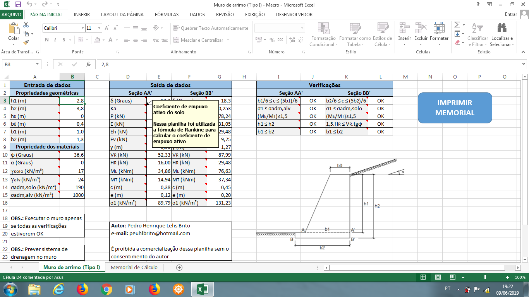Expand the Name Box dropdown next to B3
Image resolution: width=529 pixels, height=297 pixels.
[x=38, y=64]
